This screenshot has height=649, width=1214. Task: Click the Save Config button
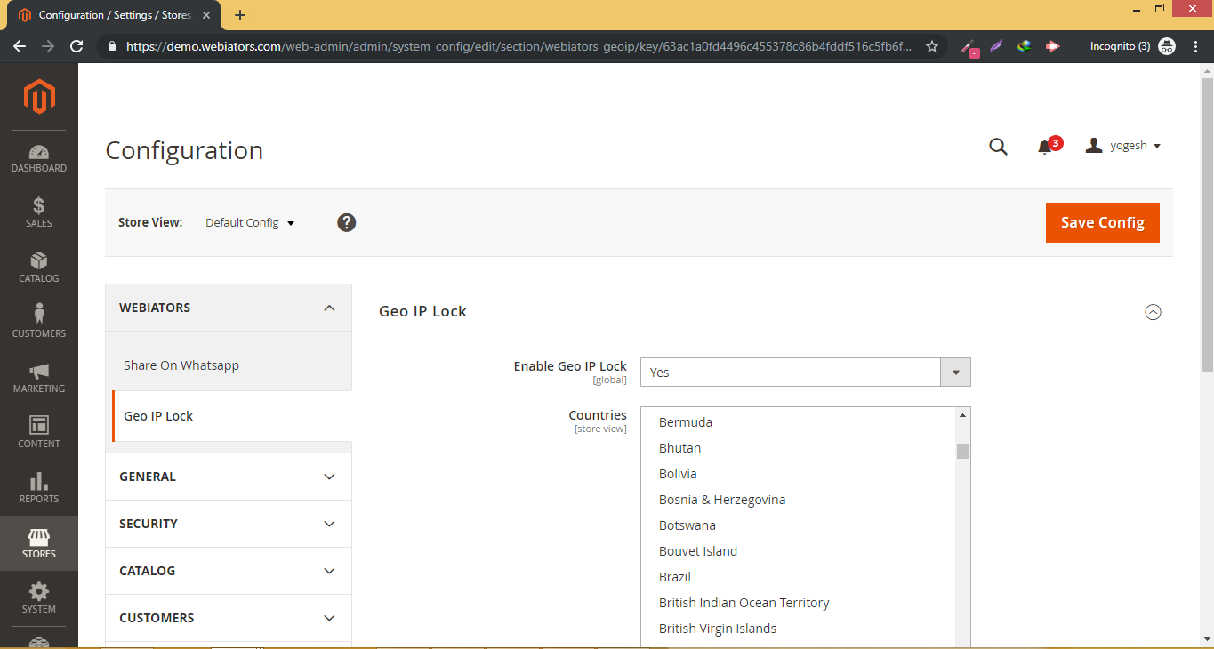1102,222
